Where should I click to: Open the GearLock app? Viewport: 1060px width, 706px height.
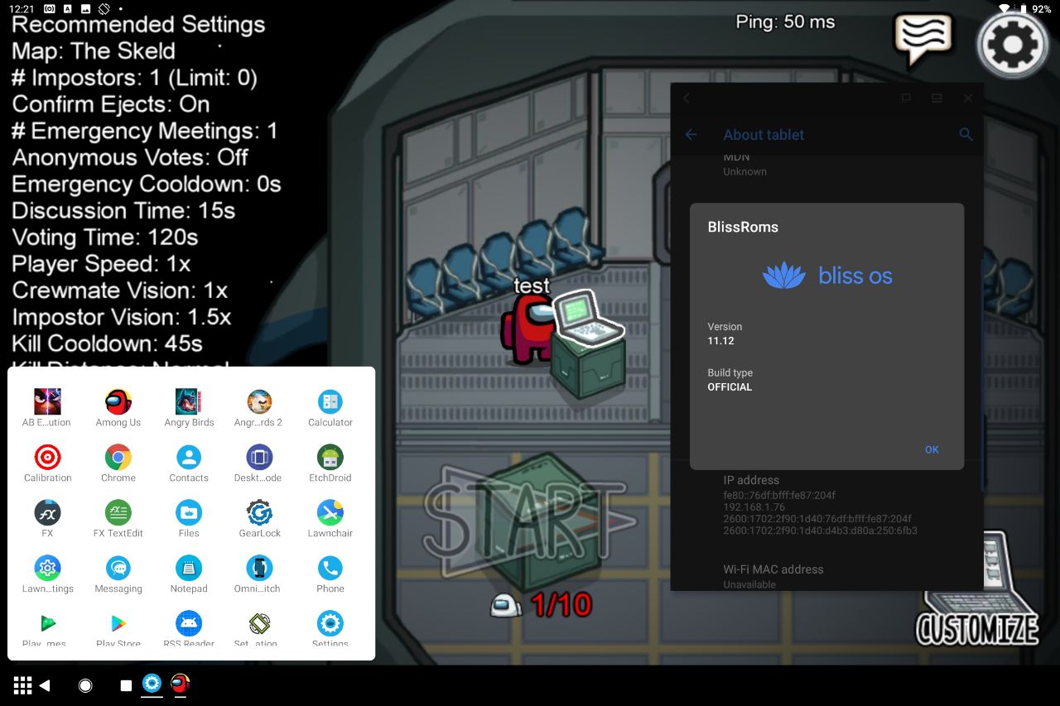coord(259,519)
